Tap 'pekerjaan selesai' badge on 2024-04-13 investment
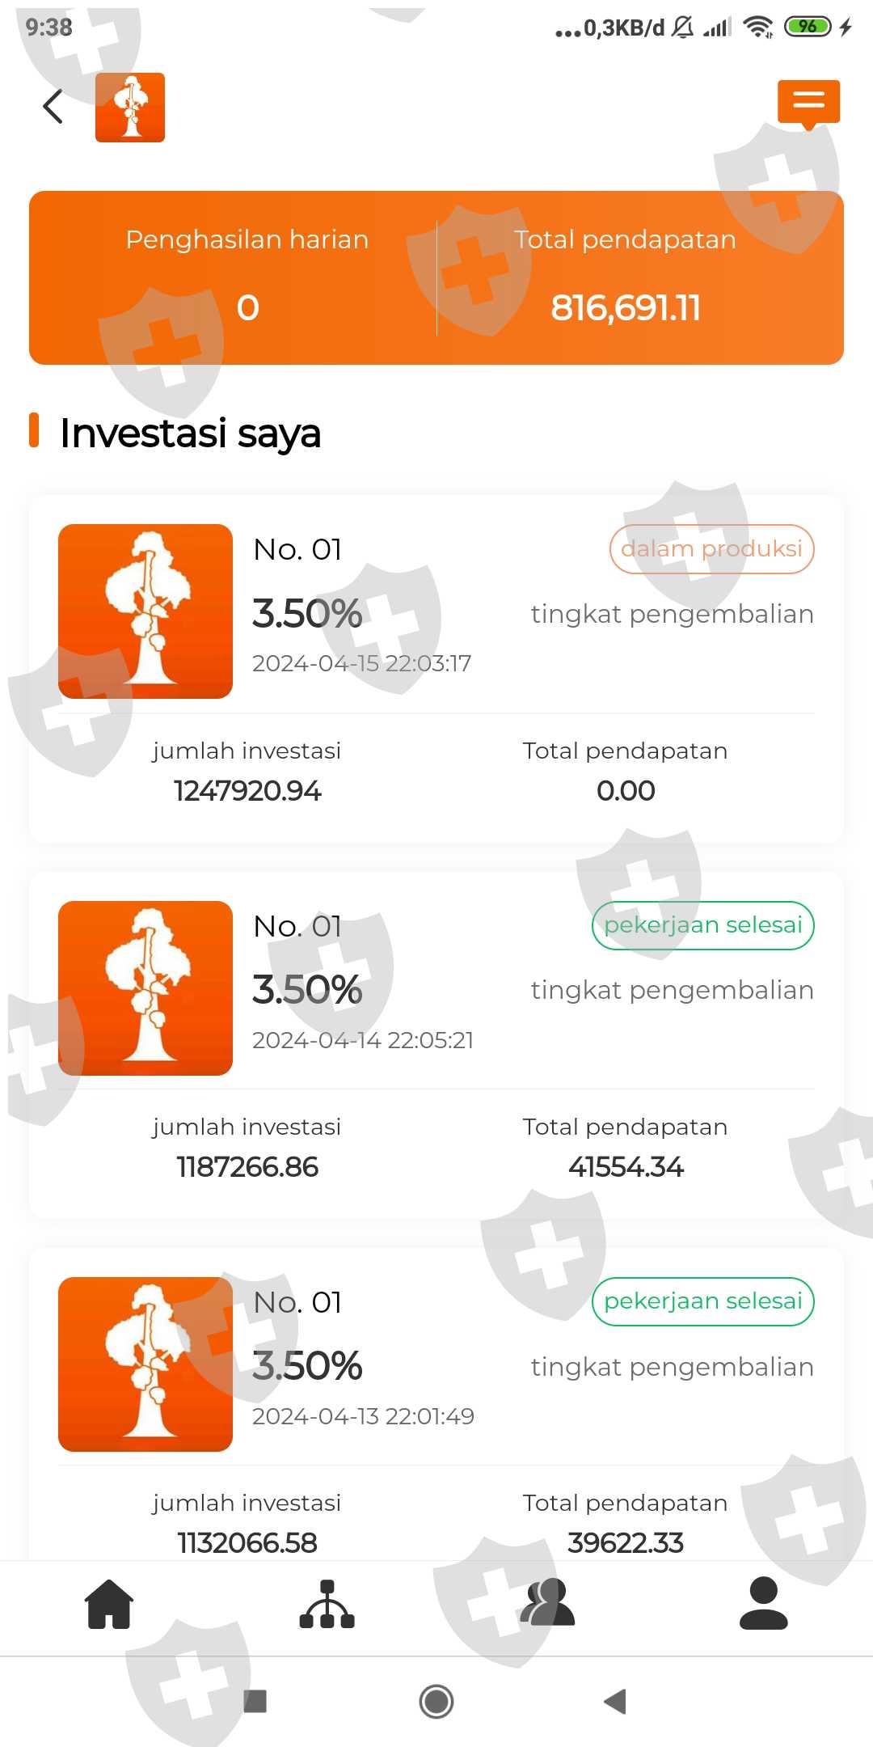The width and height of the screenshot is (873, 1747). 702,1301
